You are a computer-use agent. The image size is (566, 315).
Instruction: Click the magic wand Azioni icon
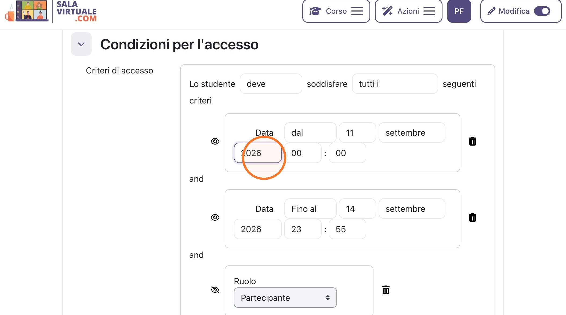pyautogui.click(x=387, y=11)
